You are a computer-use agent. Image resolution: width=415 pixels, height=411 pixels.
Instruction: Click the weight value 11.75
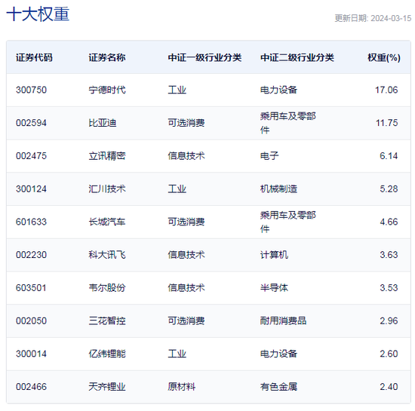pyautogui.click(x=386, y=123)
